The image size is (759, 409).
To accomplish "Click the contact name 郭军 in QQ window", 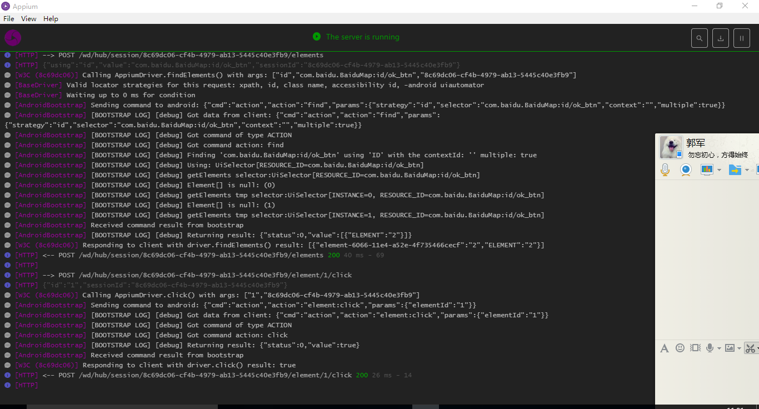I will [696, 143].
